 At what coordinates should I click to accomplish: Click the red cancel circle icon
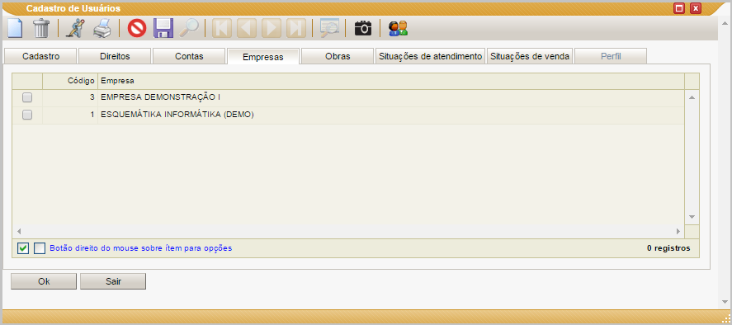137,29
